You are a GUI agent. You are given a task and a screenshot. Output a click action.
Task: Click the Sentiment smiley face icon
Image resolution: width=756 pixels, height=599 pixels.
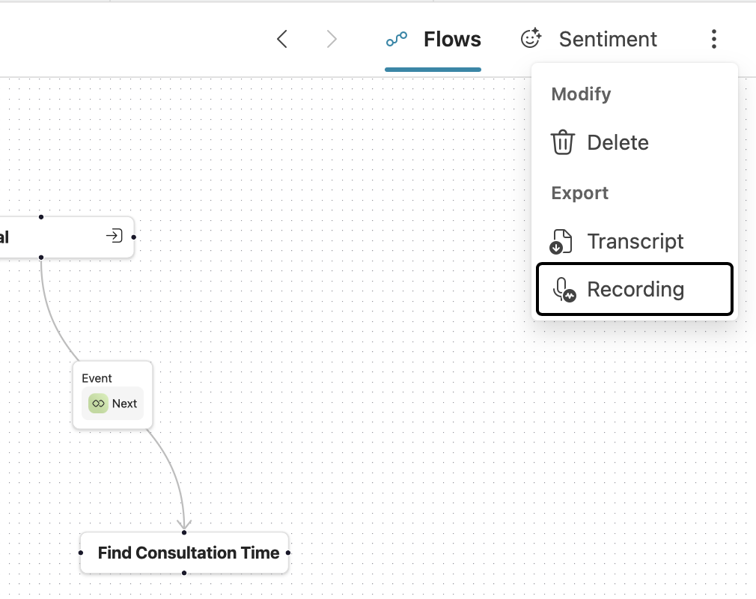(x=531, y=40)
